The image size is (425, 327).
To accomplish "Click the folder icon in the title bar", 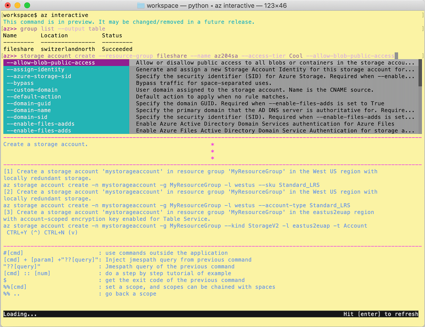I will (141, 5).
